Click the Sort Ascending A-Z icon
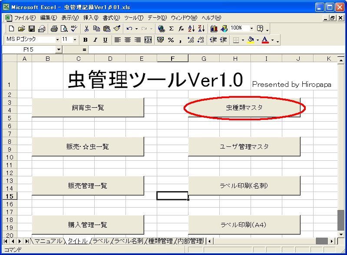Viewport: 347px width, 255px height. pyautogui.click(x=192, y=29)
